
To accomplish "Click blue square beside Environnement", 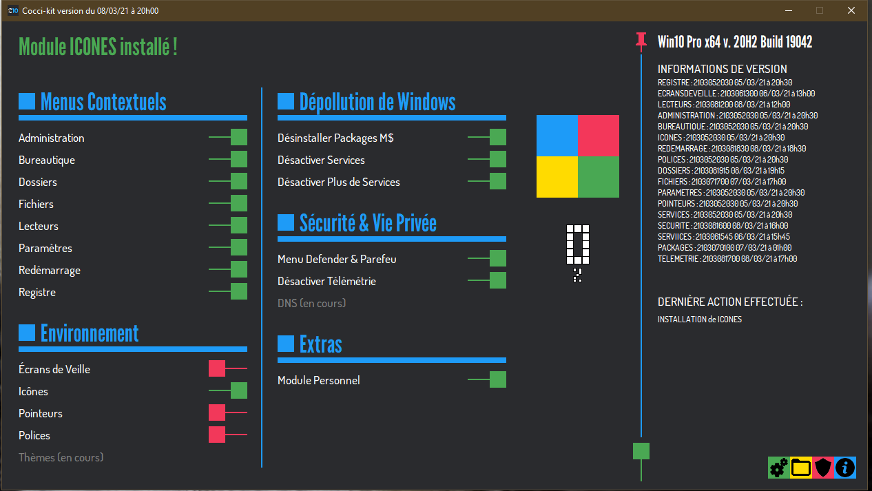I will point(27,333).
